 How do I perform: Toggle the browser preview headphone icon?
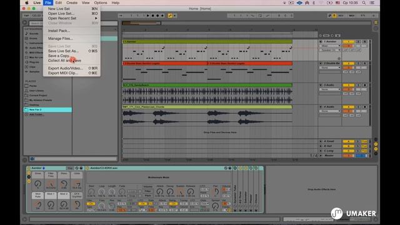coord(32,159)
